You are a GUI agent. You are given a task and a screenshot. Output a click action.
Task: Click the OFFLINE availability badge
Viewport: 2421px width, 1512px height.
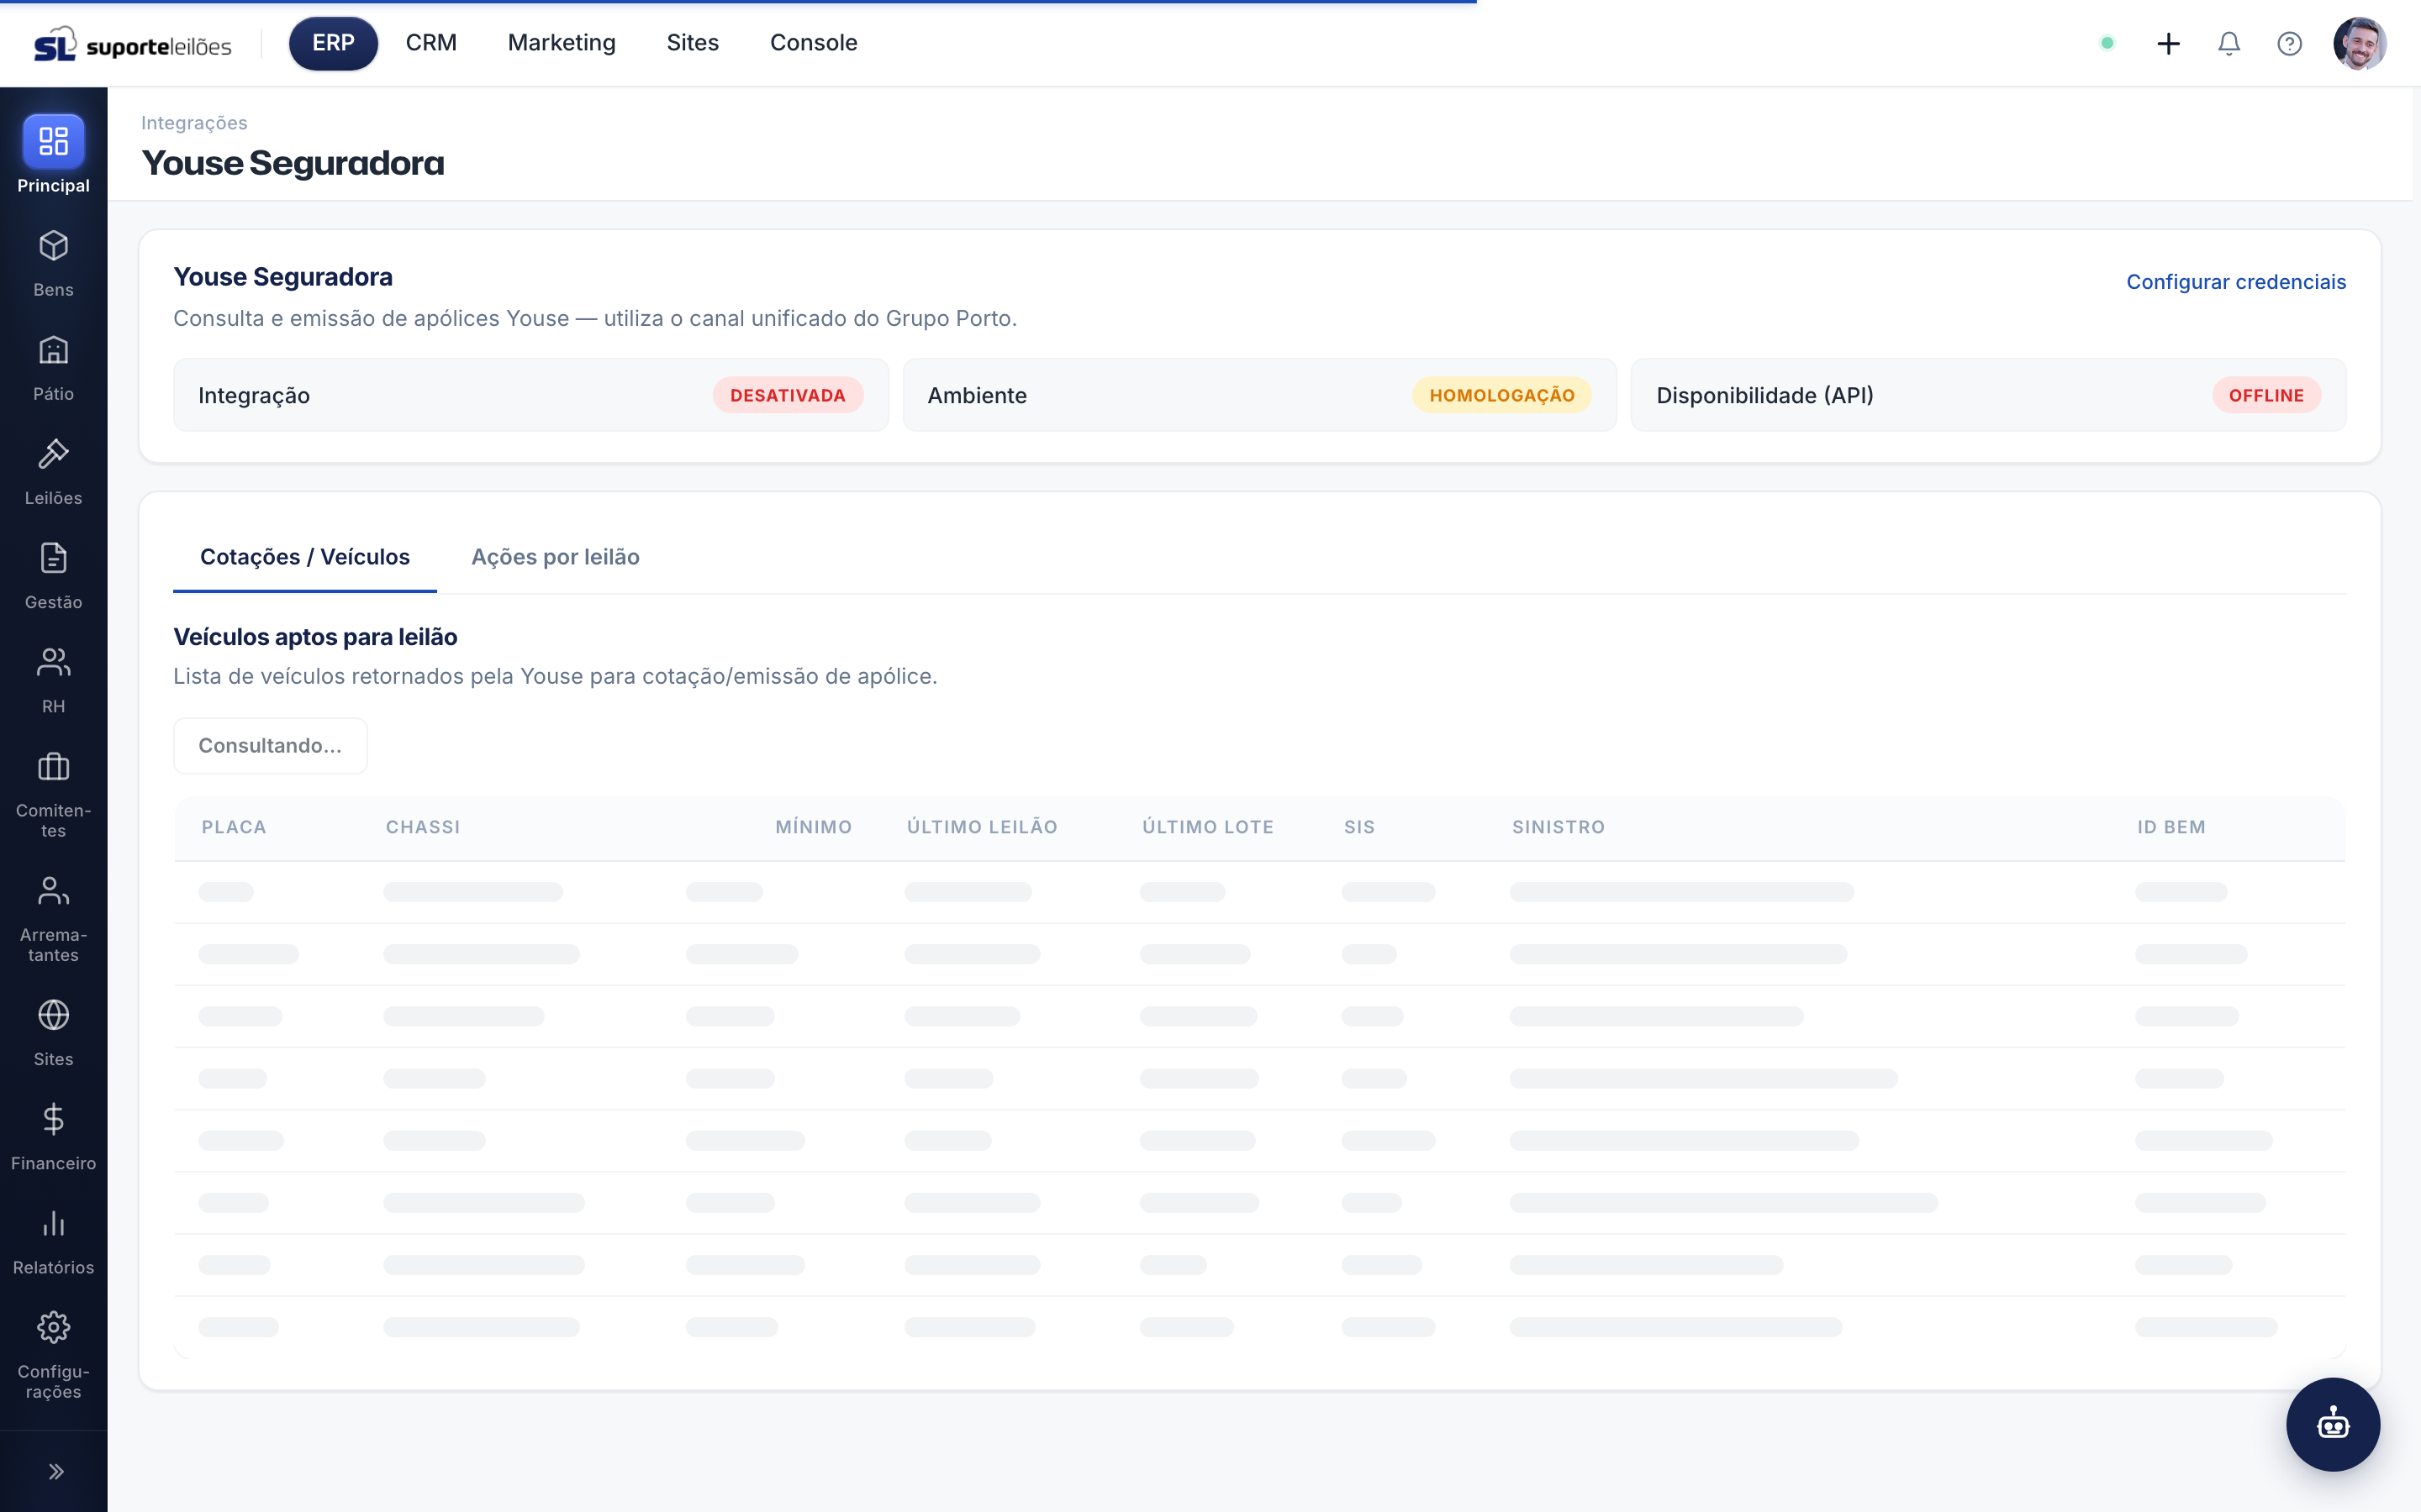click(x=2266, y=395)
